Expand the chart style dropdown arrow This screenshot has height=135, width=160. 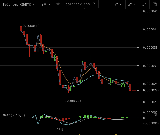(121, 4)
